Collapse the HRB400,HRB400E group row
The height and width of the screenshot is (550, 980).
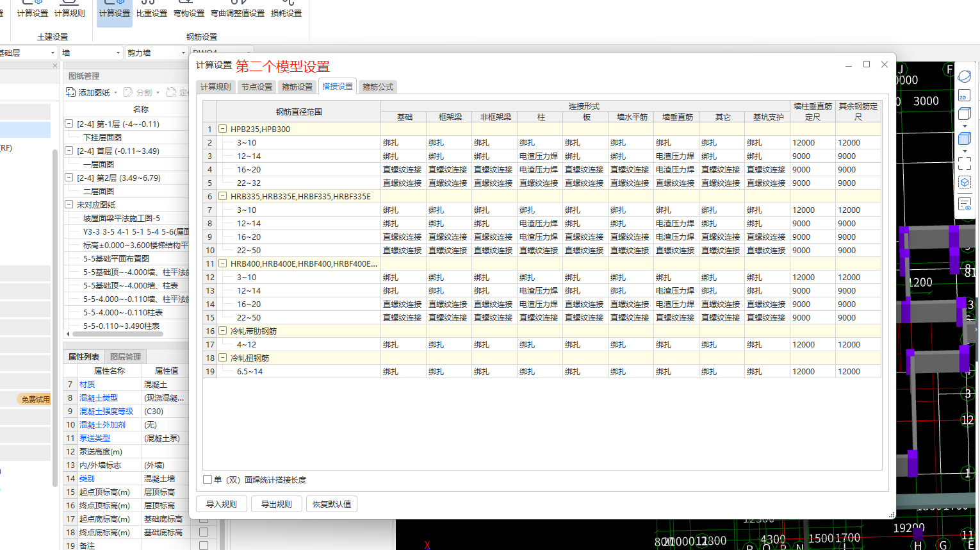[x=223, y=263]
